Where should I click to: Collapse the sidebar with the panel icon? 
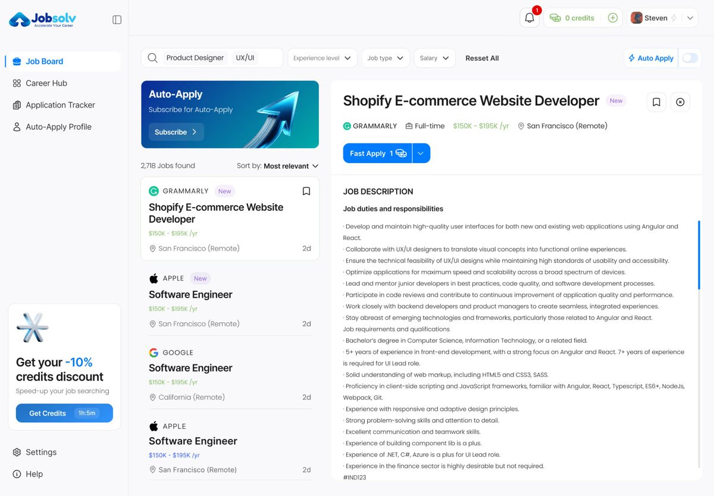tap(117, 20)
